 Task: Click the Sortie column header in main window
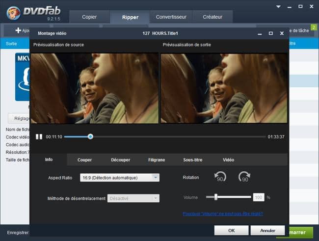coord(11,44)
